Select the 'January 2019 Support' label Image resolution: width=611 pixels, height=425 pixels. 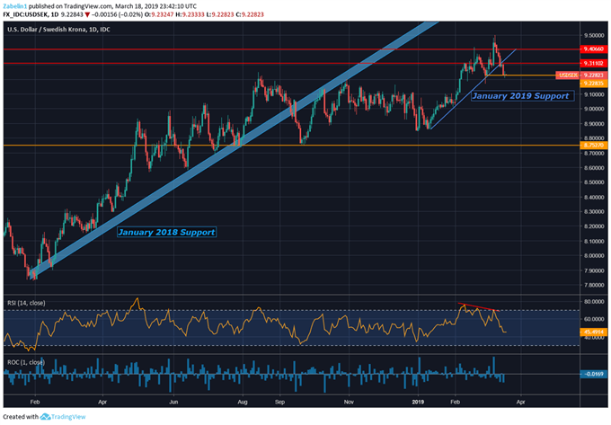522,96
